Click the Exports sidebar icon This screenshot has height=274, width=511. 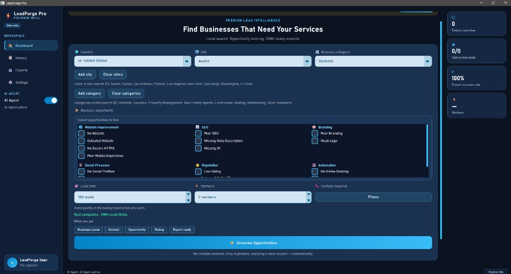(10, 70)
